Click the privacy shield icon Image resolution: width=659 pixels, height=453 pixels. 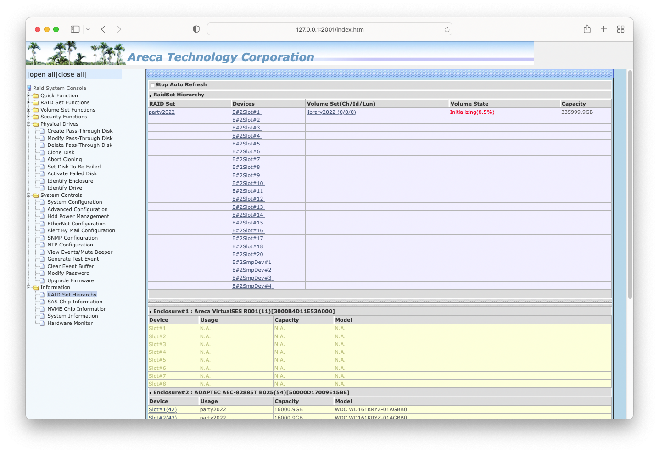(x=196, y=29)
